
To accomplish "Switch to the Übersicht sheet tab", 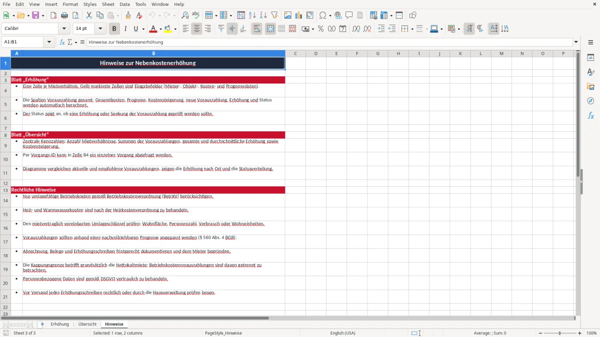I will 87,324.
